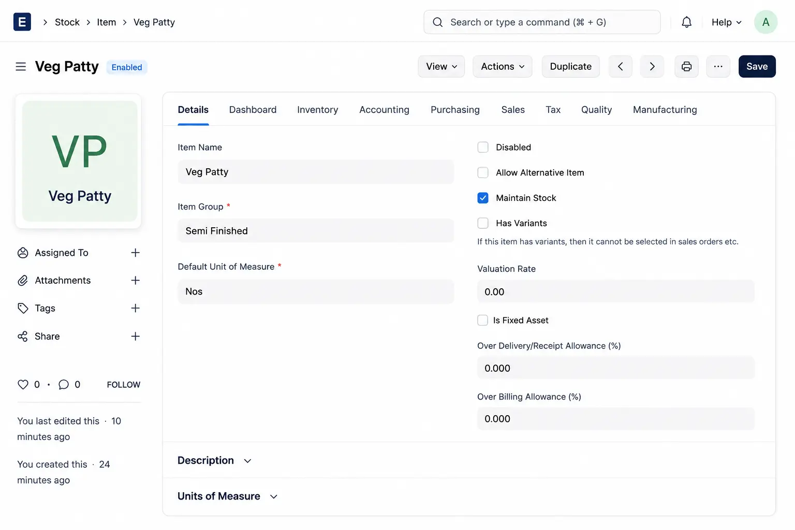The image size is (795, 530).
Task: Tick the Has Variants checkbox
Action: [x=483, y=223]
